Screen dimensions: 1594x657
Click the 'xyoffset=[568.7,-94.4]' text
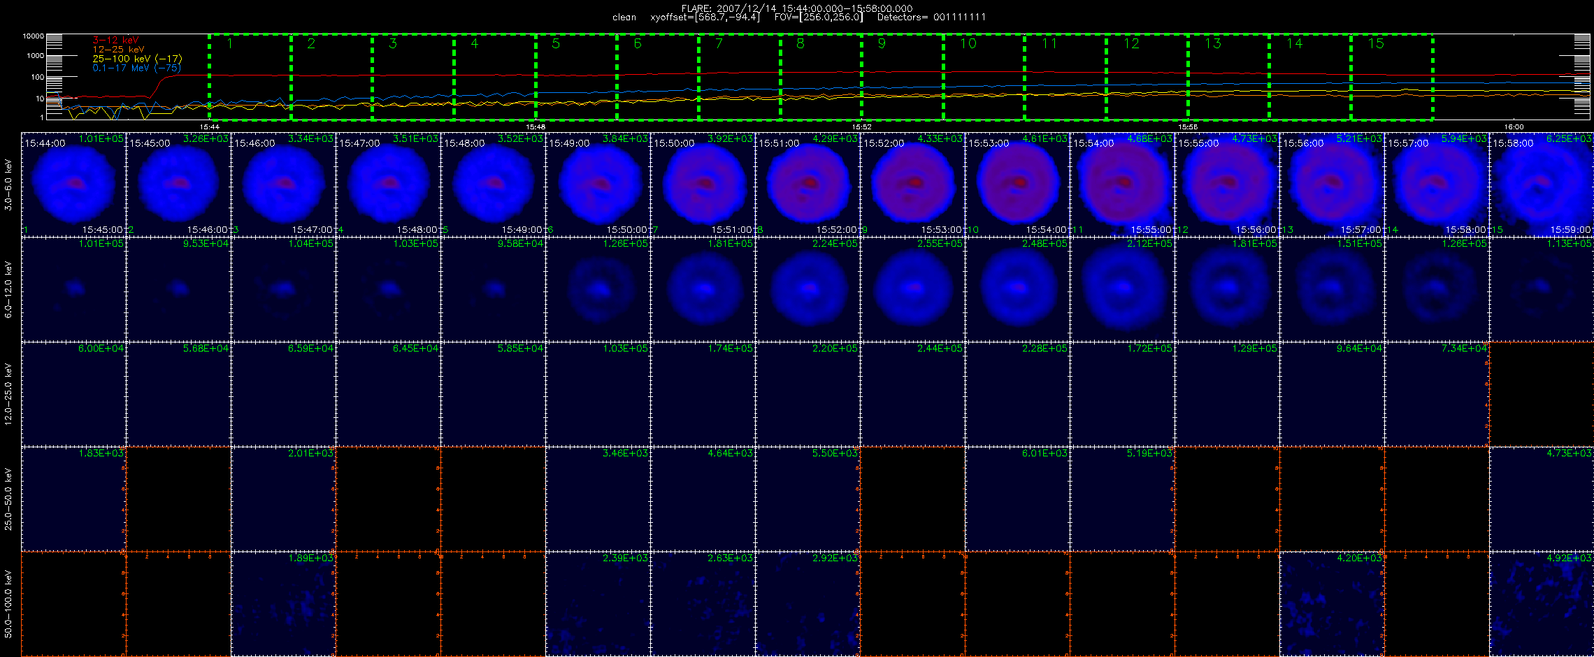[x=705, y=17]
